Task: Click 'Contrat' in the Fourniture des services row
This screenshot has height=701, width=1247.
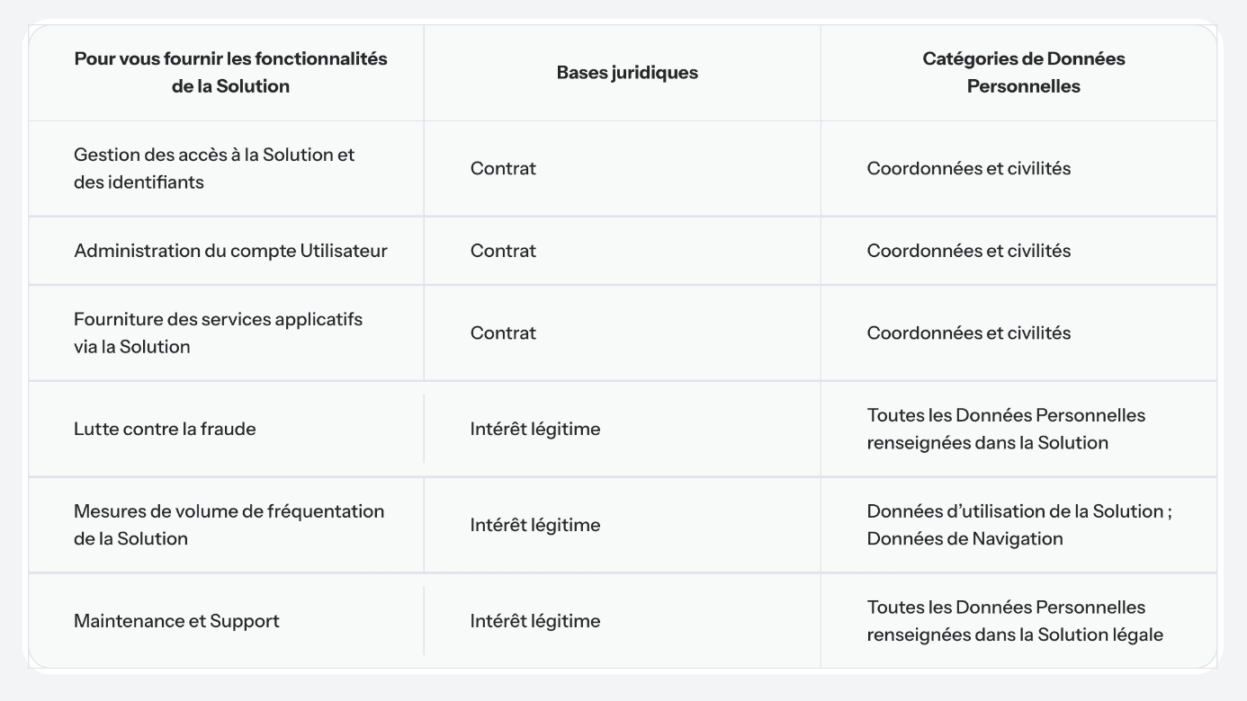Action: (503, 333)
